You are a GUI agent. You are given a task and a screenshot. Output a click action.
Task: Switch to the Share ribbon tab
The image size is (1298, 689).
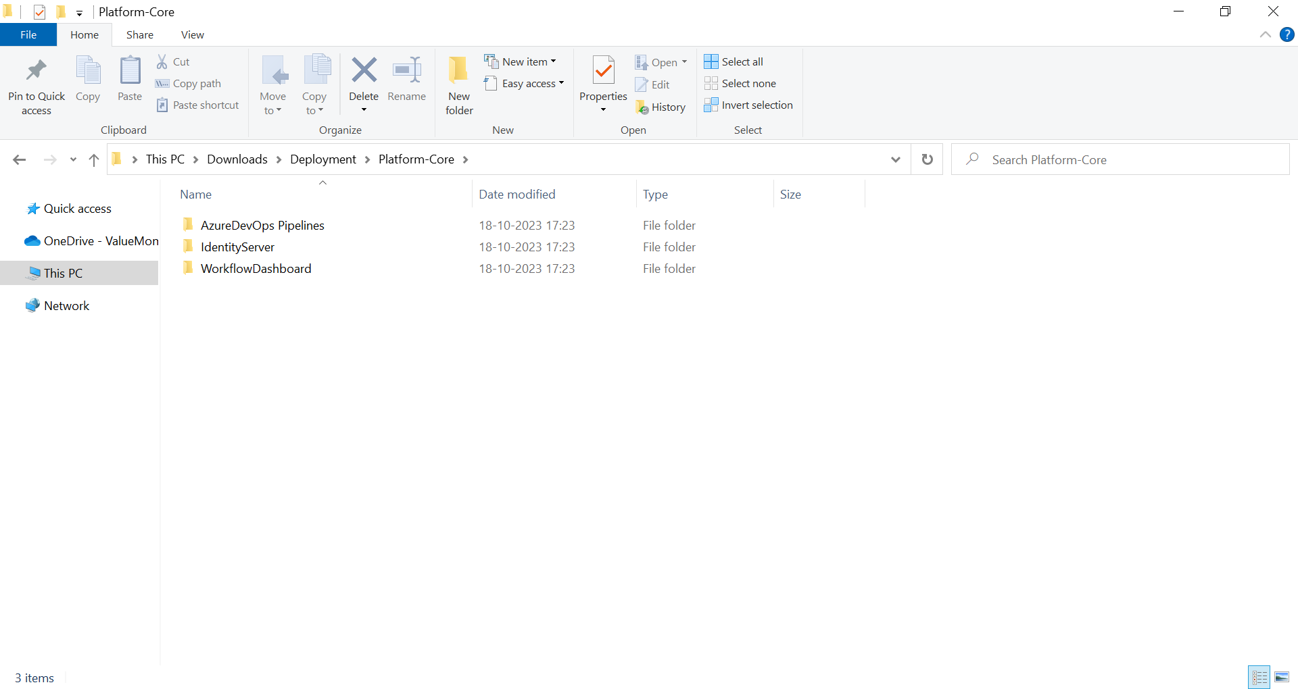point(140,34)
